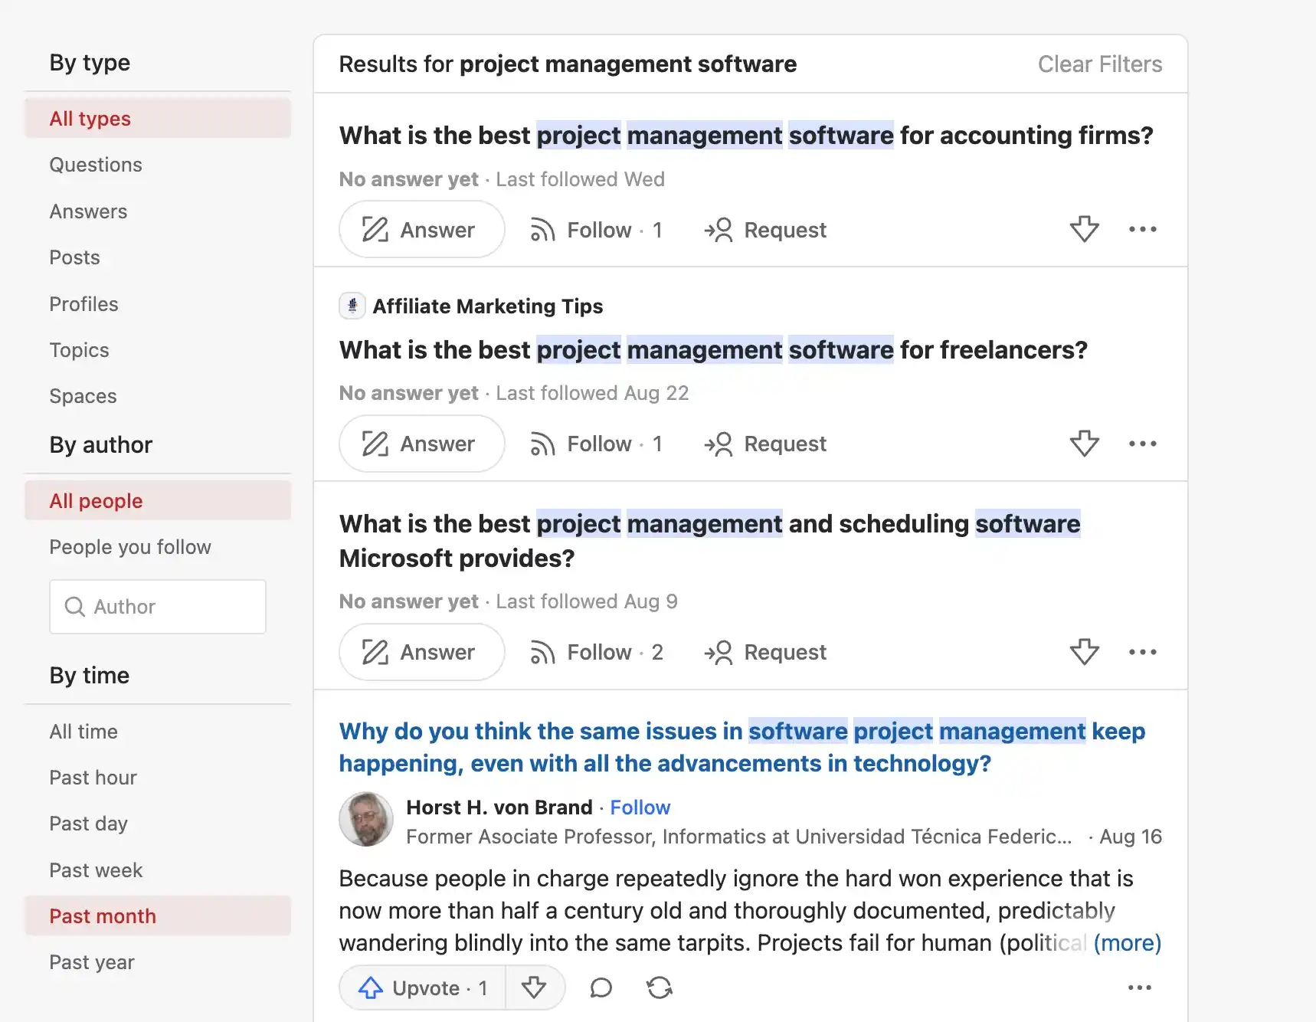Image resolution: width=1316 pixels, height=1022 pixels.
Task: Click Answer on the accounting firms question
Action: (421, 229)
